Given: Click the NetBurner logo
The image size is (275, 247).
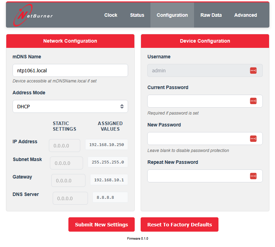Looking at the screenshot, I should point(33,15).
